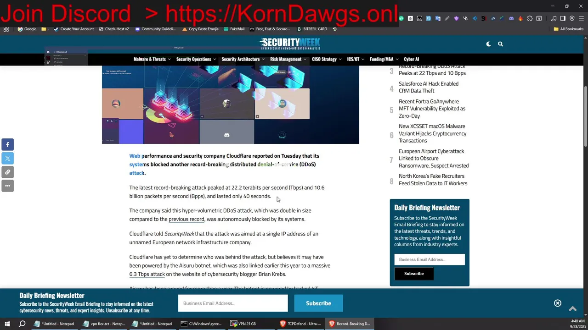Copy article link with chain icon
Viewport: 588px width, 330px height.
tap(7, 172)
